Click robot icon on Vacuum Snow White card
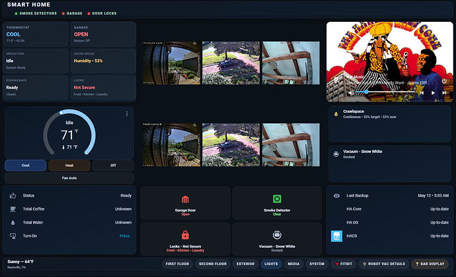This screenshot has width=456, height=277. pos(336,154)
